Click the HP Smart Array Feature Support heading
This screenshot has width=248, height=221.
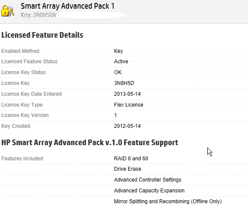90,143
